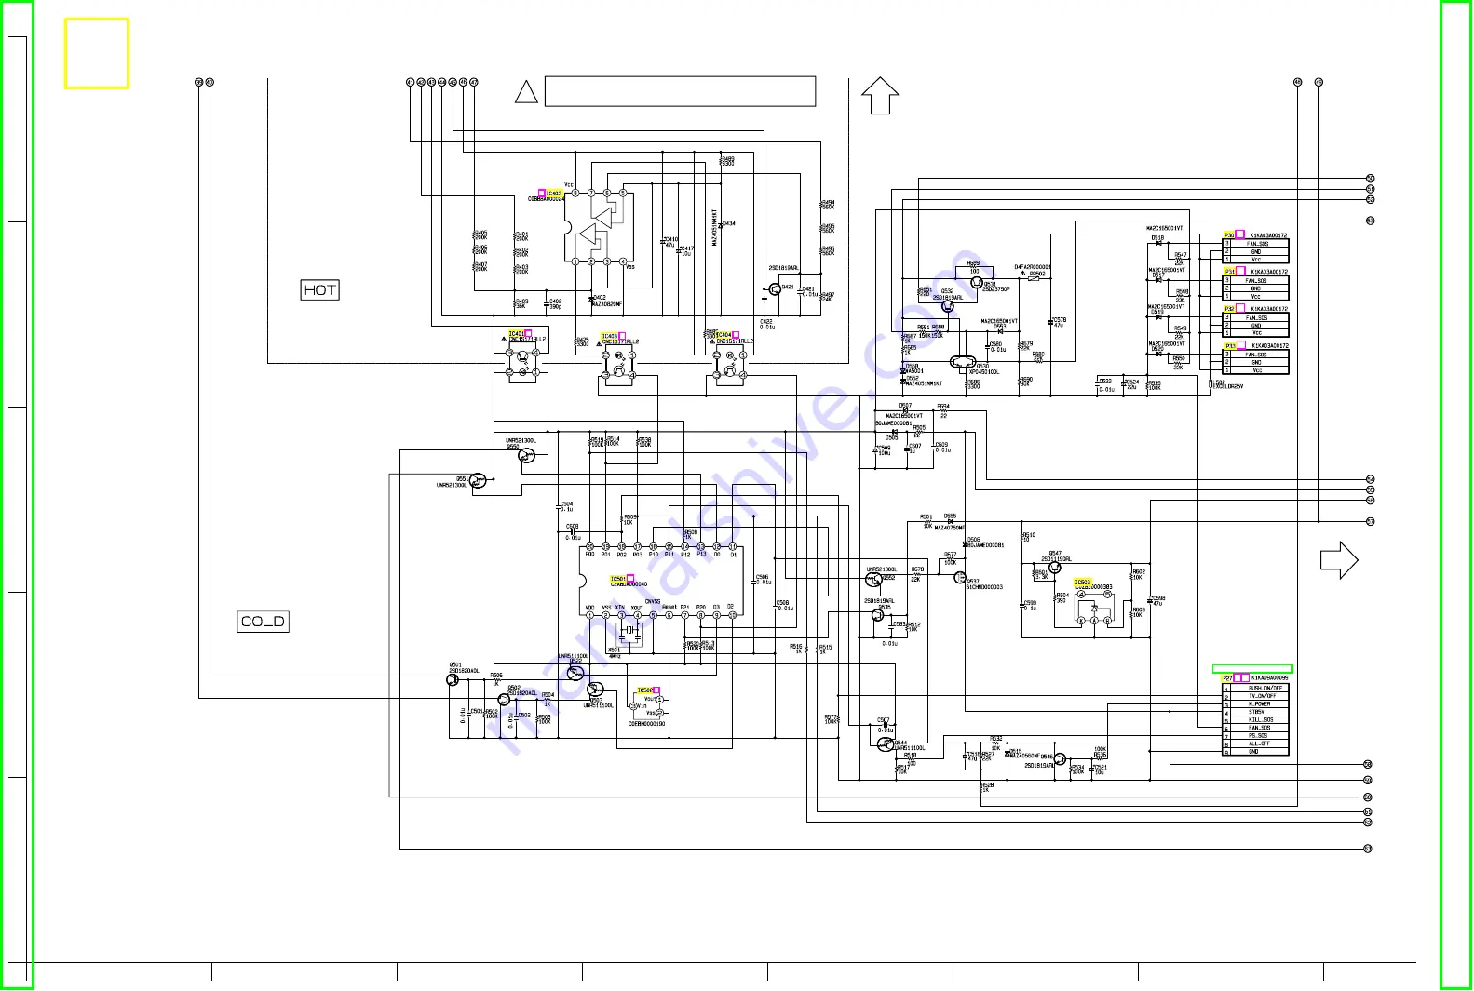Click the upward page navigation arrow
Screen dimensions: 1474x991
coord(880,96)
